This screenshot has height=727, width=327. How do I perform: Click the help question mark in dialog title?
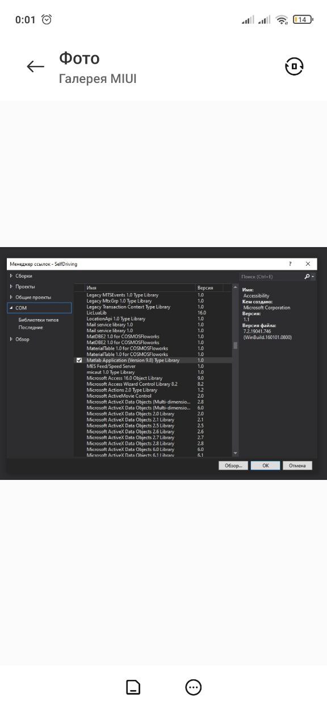[290, 264]
